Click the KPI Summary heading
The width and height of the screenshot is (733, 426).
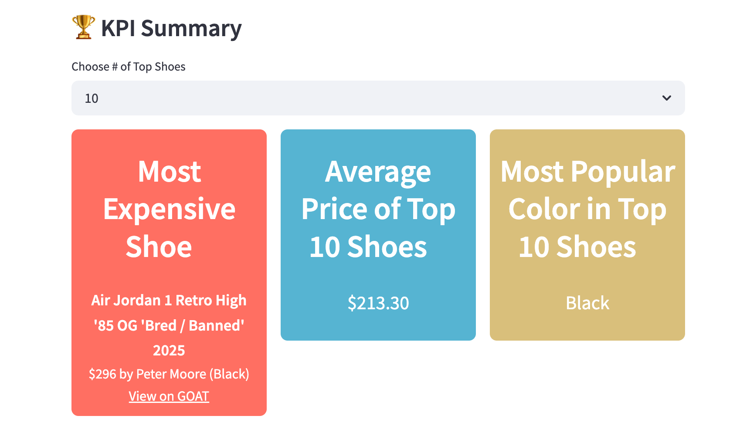(x=172, y=28)
